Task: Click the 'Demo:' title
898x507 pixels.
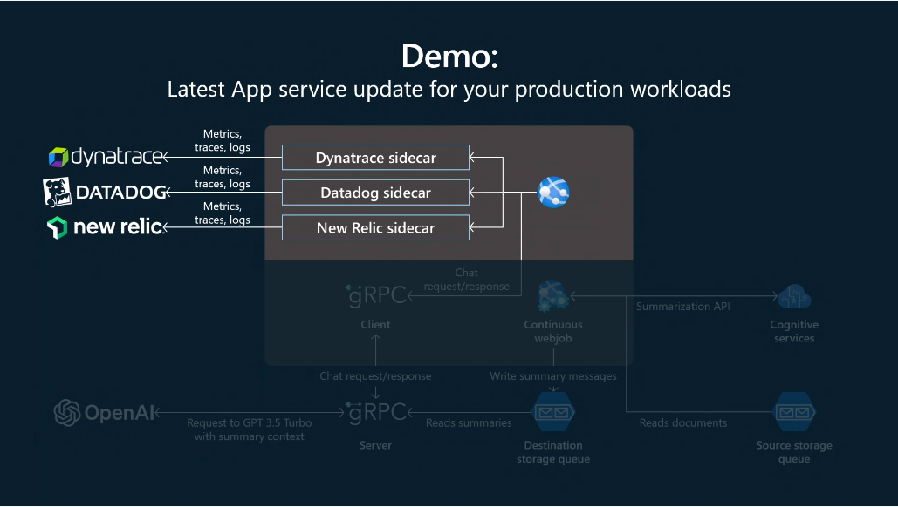Action: [449, 56]
